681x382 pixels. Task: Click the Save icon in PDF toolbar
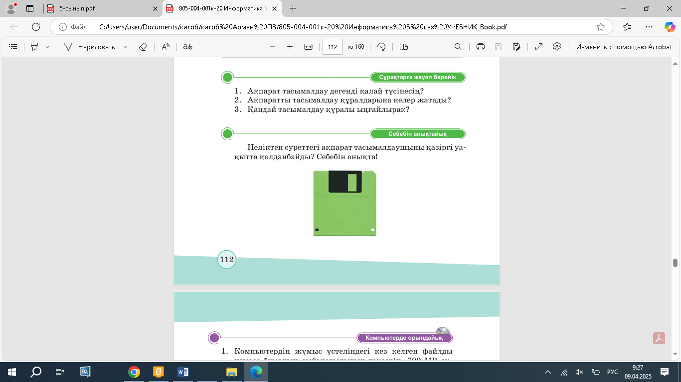click(x=498, y=47)
